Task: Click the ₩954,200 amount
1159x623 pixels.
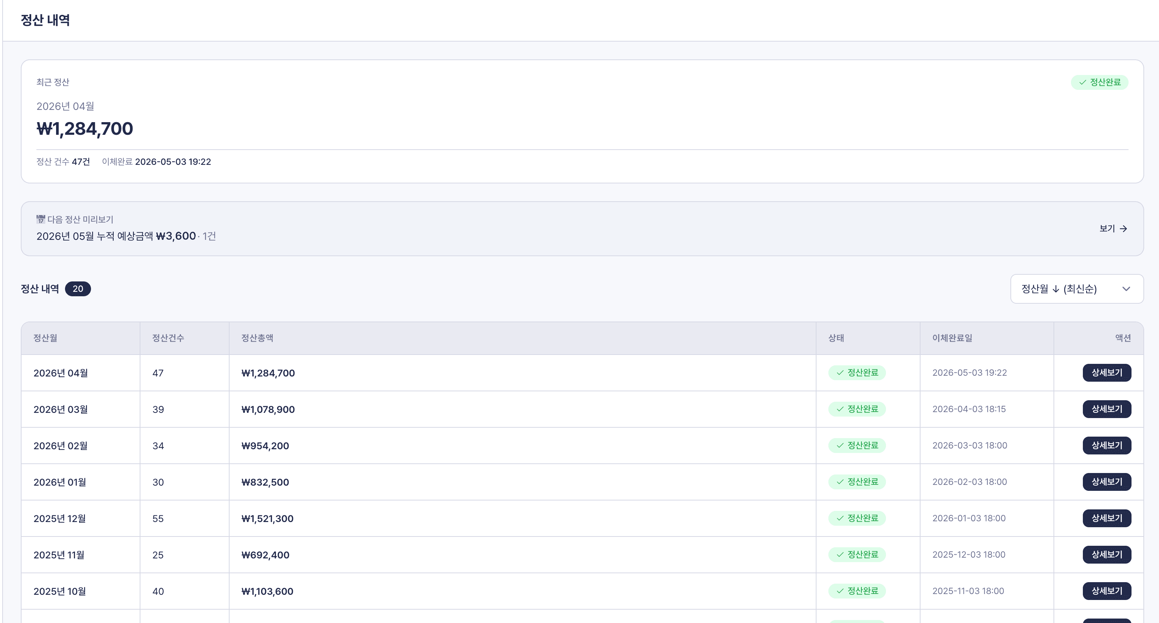Action: point(265,446)
